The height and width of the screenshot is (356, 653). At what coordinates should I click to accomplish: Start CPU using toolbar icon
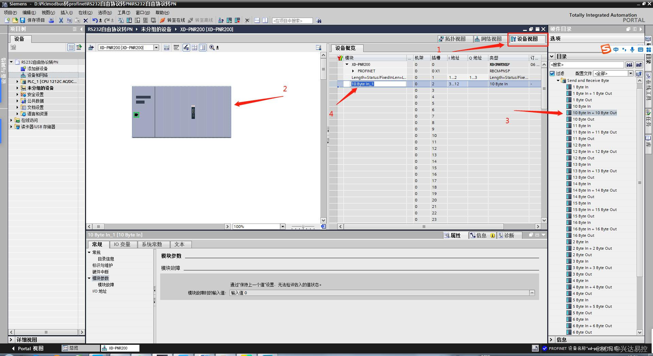click(x=229, y=20)
